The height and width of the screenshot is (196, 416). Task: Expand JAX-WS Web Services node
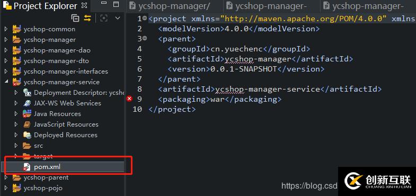click(x=16, y=103)
